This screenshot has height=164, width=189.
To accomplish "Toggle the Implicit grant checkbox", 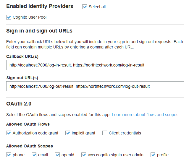I will point(68,133).
